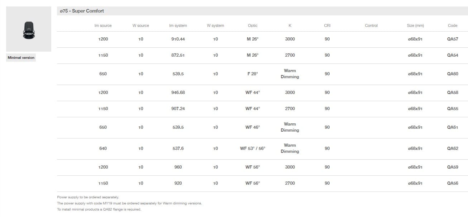Open product code QA55
The width and height of the screenshot is (468, 217).
pyautogui.click(x=453, y=109)
